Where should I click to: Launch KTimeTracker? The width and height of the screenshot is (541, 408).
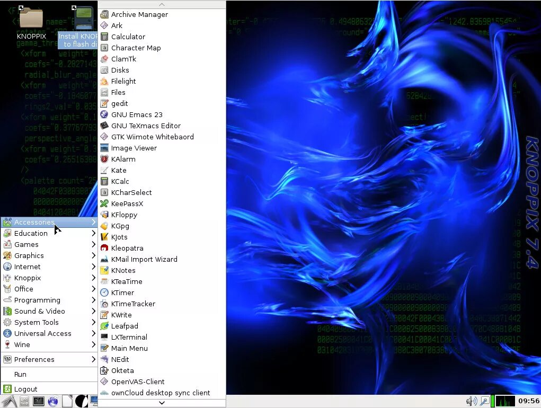[x=162, y=304]
